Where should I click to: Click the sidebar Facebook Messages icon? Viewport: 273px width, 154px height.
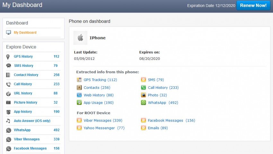9,149
